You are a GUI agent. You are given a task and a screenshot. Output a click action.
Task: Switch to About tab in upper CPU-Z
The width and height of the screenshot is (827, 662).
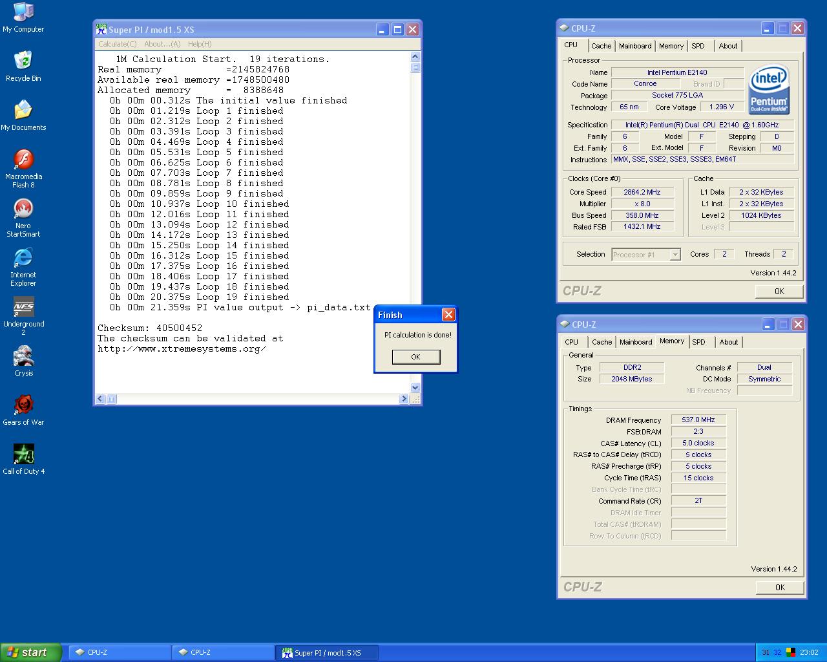coord(728,46)
